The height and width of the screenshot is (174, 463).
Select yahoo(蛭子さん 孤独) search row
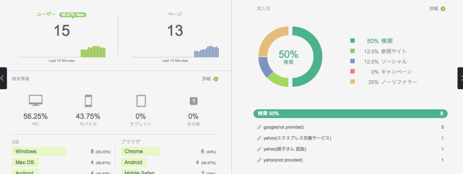[350, 149]
